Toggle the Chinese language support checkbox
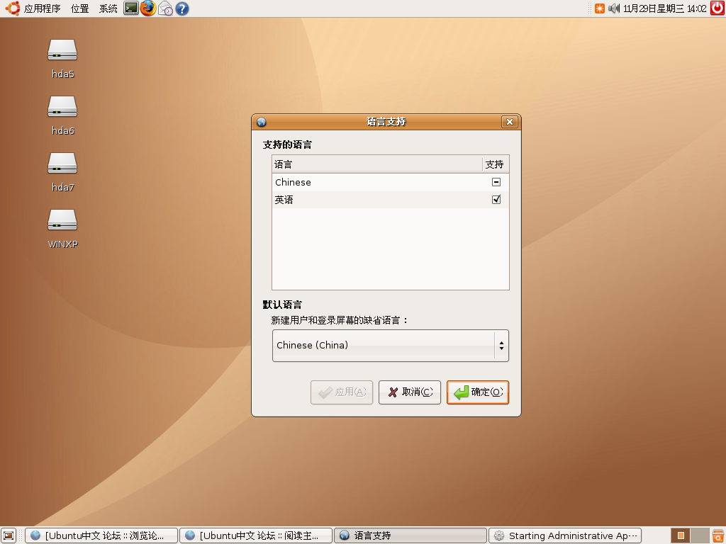 pyautogui.click(x=496, y=182)
